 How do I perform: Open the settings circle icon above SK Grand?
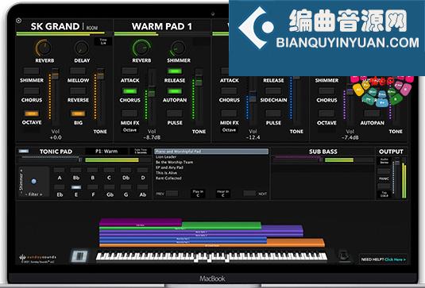pos(19,21)
